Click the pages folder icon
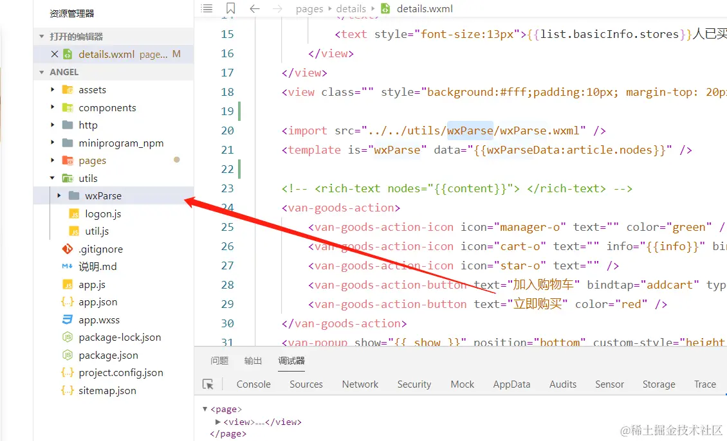 [68, 161]
